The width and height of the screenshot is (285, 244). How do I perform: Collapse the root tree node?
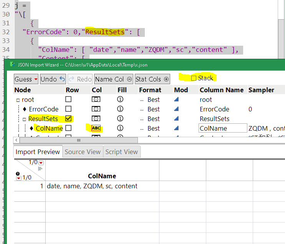tap(18, 100)
